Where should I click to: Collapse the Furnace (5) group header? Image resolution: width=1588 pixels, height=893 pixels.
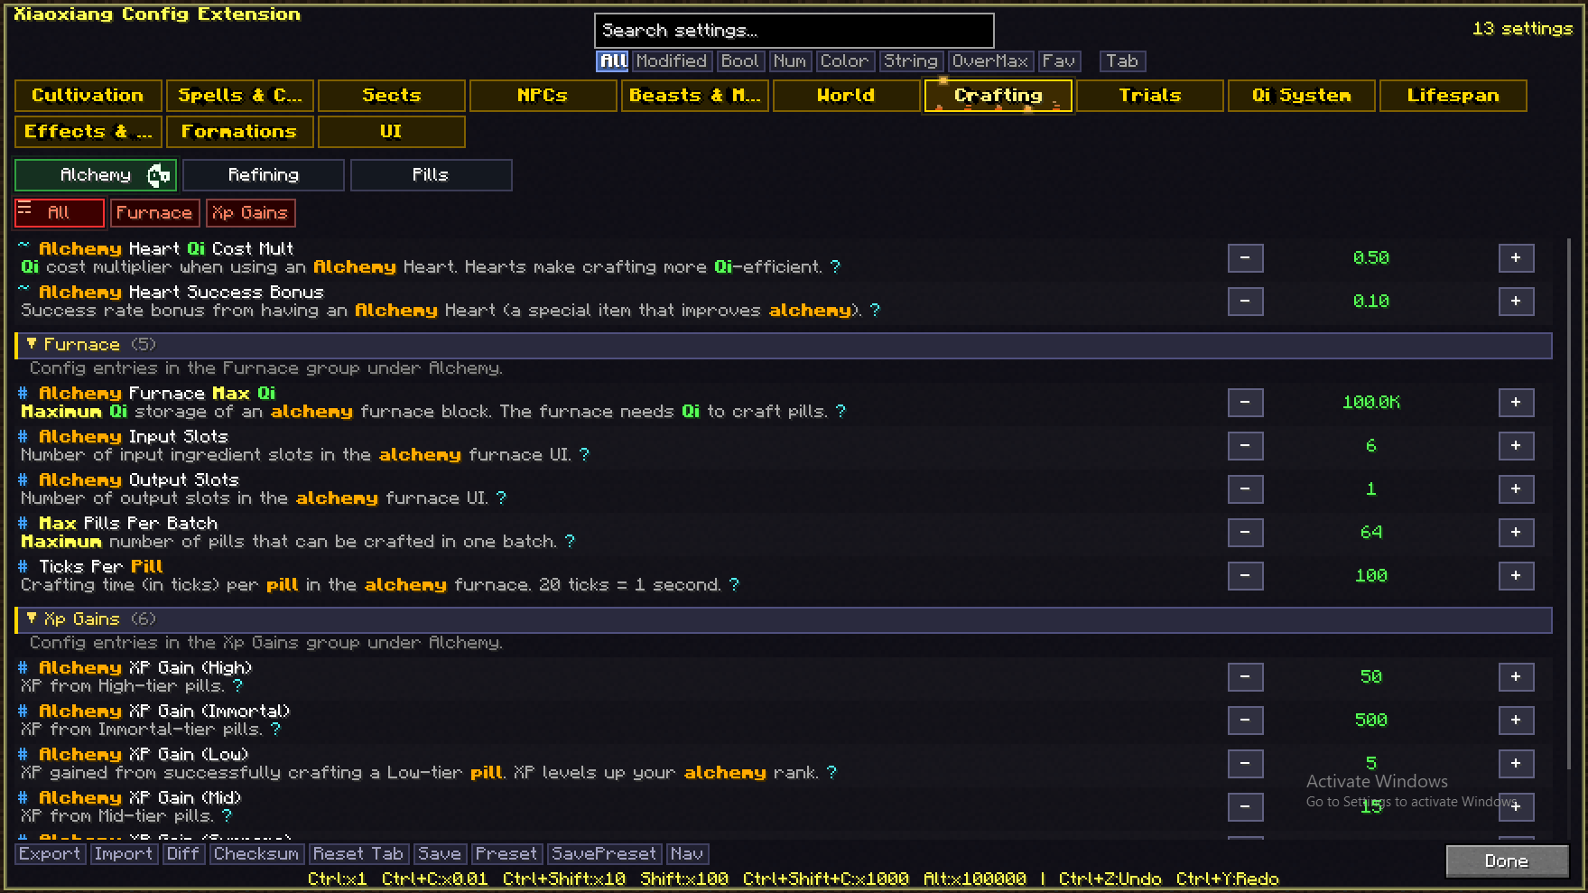click(784, 345)
